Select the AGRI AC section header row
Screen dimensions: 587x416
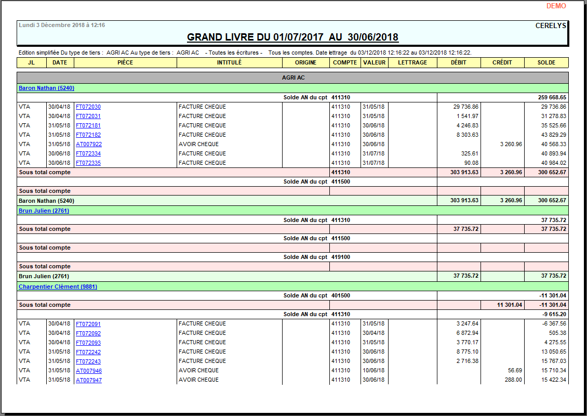click(293, 77)
